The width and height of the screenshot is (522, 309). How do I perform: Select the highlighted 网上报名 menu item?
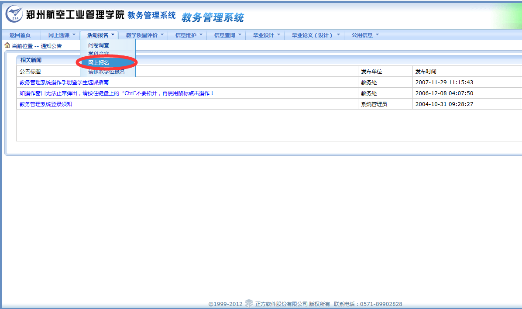point(99,63)
